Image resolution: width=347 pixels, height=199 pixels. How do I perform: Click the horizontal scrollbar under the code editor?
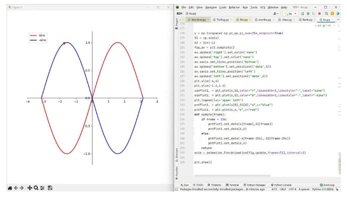[233, 175]
